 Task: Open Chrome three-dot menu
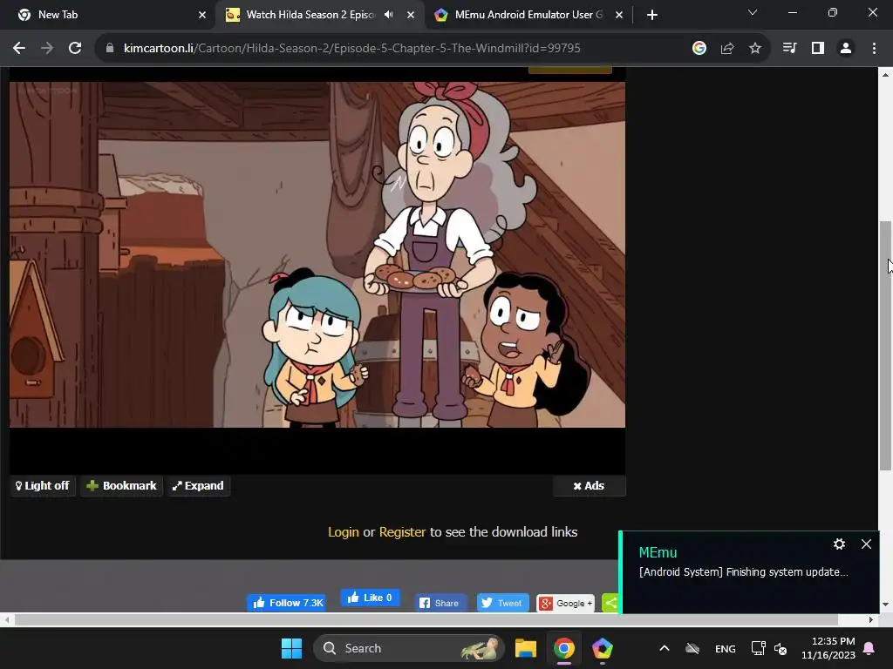coord(874,49)
